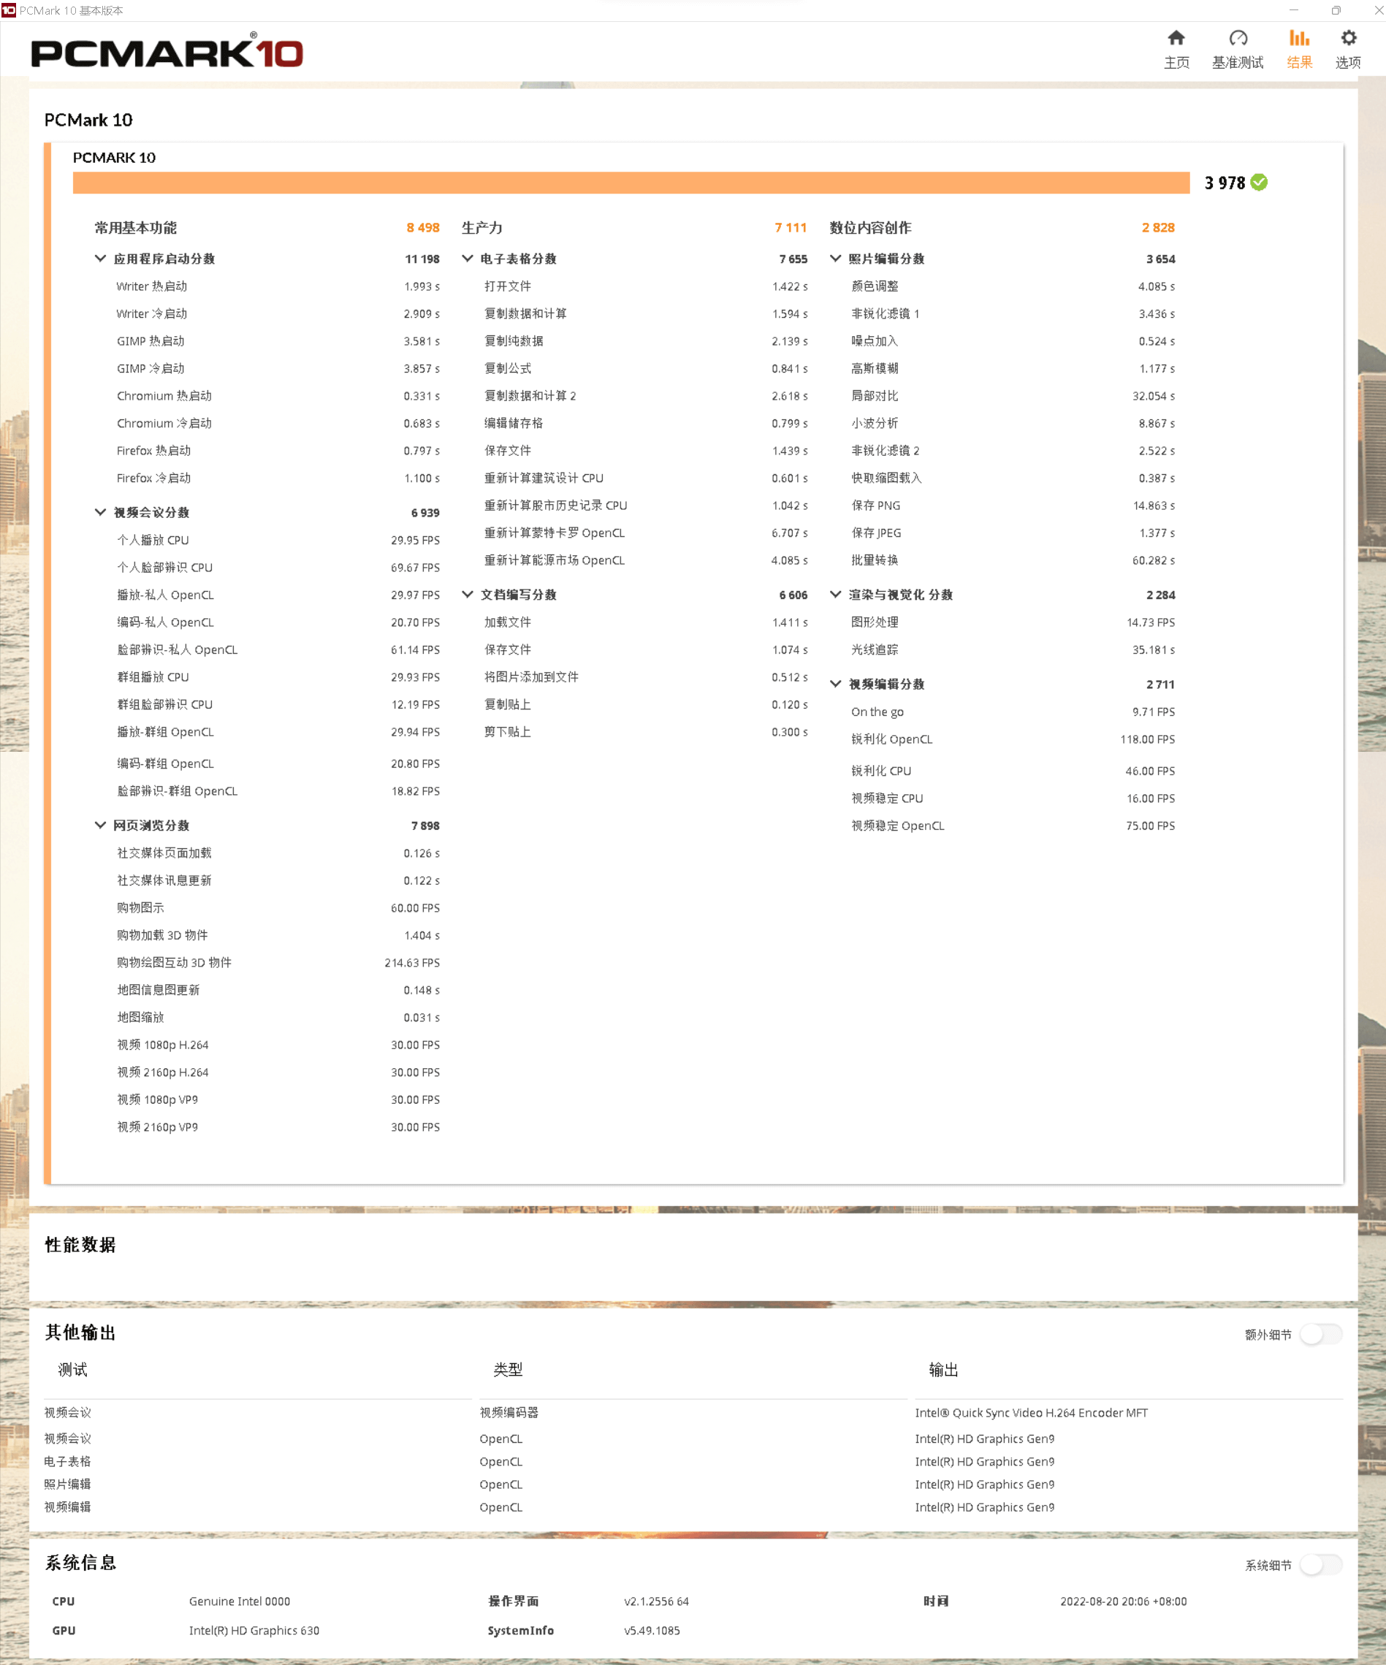Collapse the 电子表格分数 section
The image size is (1386, 1665).
click(468, 259)
